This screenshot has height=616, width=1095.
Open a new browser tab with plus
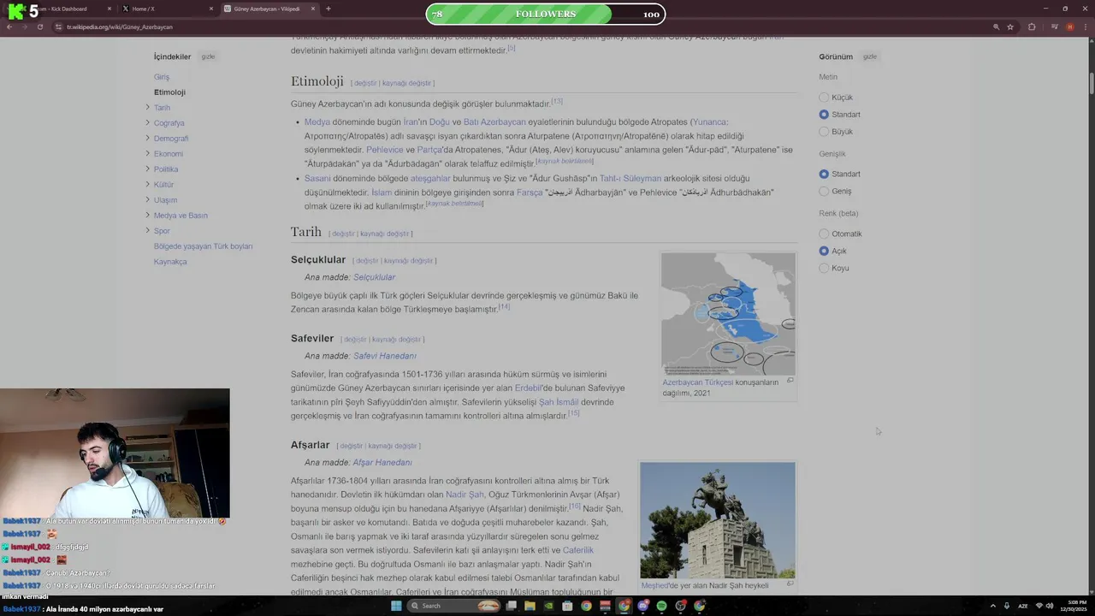coord(328,9)
